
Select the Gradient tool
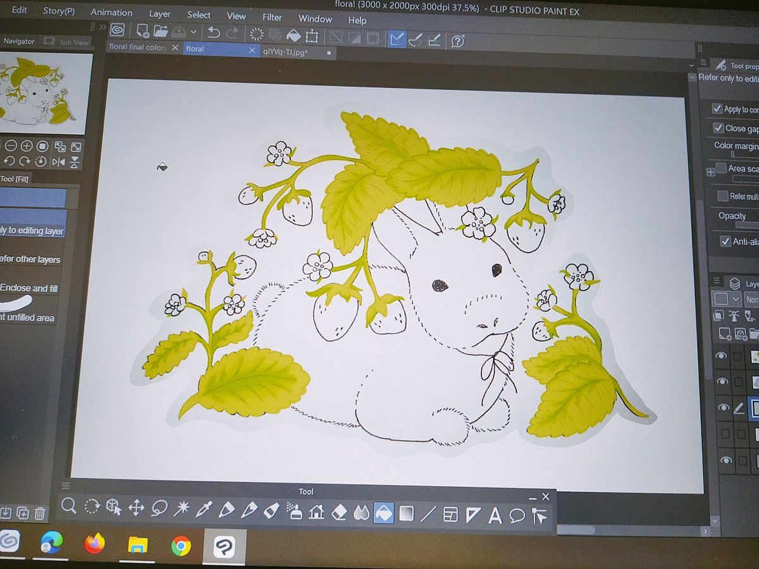406,513
